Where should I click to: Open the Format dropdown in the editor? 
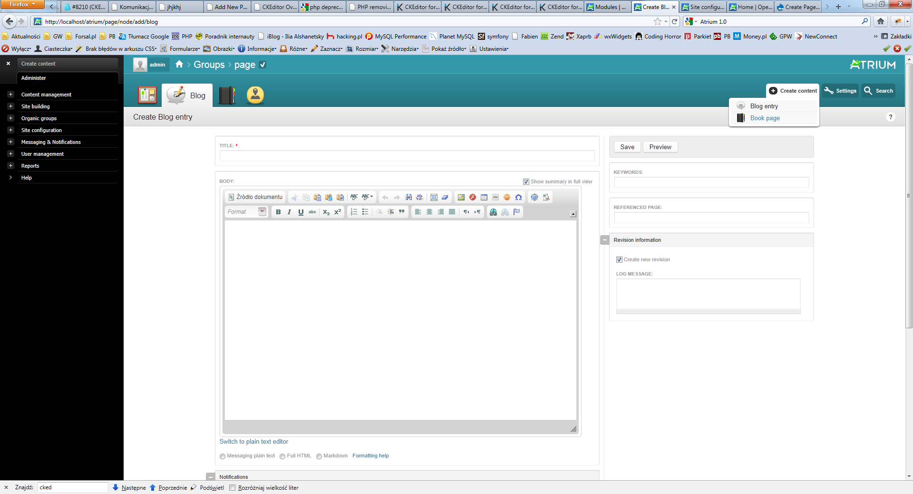pos(246,212)
